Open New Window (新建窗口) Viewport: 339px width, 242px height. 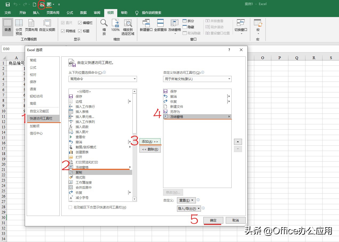(146, 26)
